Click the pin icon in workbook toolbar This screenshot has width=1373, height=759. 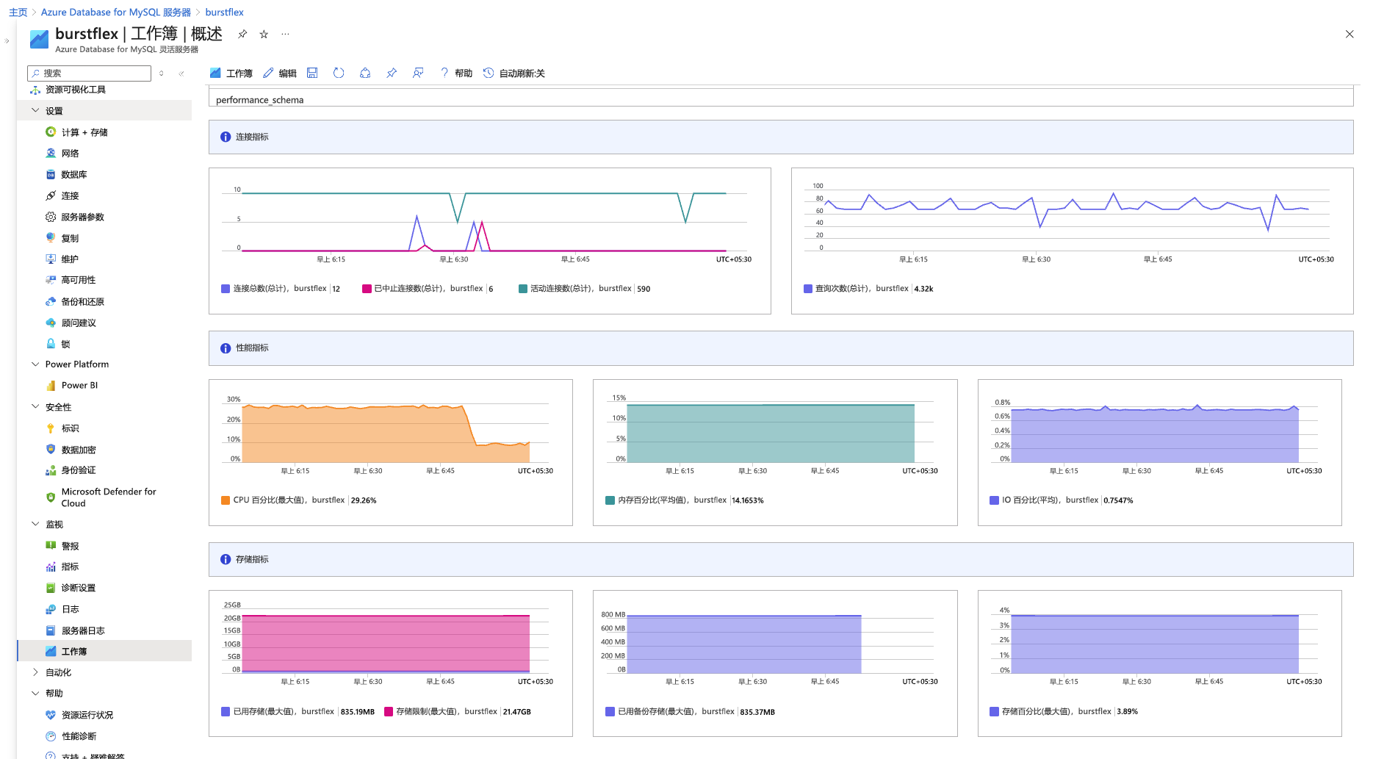point(392,73)
